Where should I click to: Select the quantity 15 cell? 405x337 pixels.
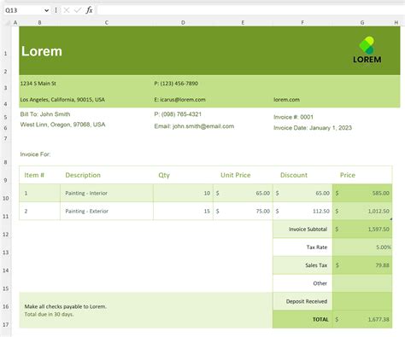183,211
